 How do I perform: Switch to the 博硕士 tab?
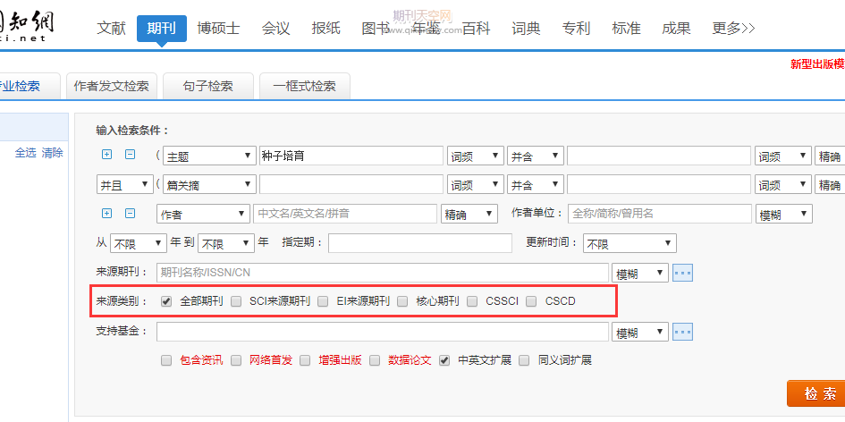218,28
